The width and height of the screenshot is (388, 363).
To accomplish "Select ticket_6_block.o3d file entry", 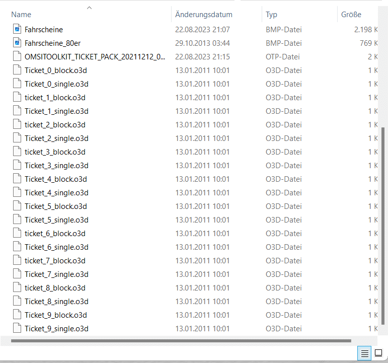I will [x=55, y=234].
